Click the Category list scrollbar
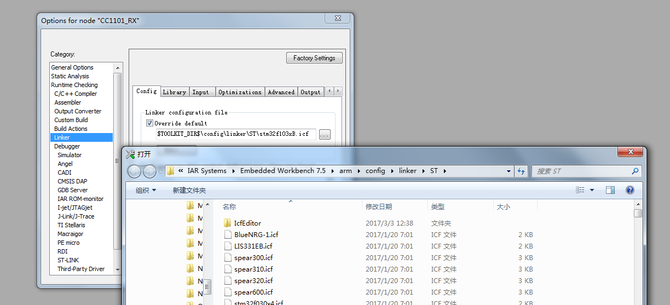Screen dimensions: 670x305 tap(117, 169)
